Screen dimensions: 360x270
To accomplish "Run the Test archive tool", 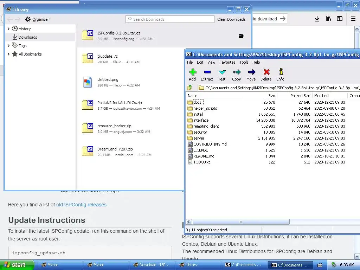I will coord(222,75).
